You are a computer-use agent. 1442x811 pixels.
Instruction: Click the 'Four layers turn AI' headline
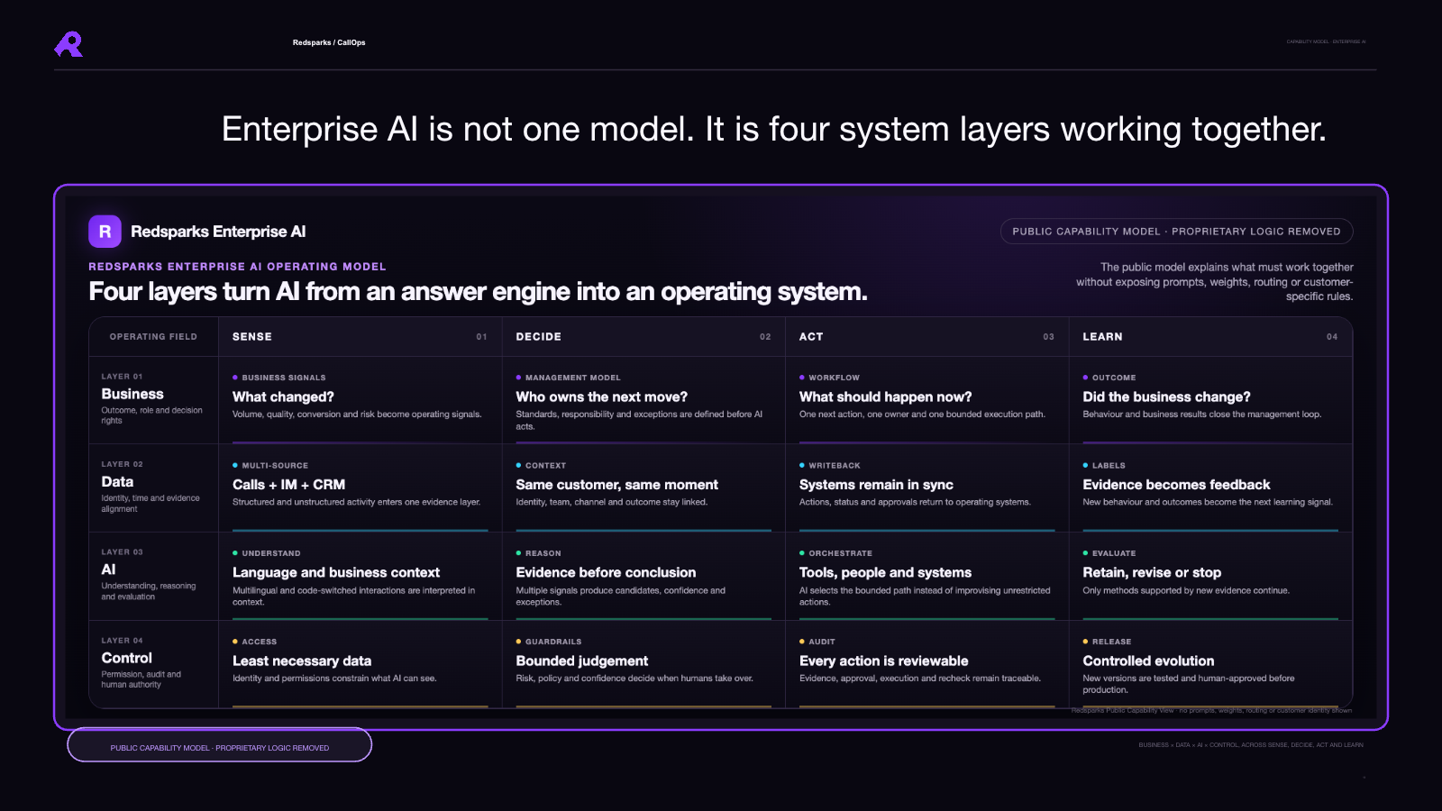tap(478, 292)
